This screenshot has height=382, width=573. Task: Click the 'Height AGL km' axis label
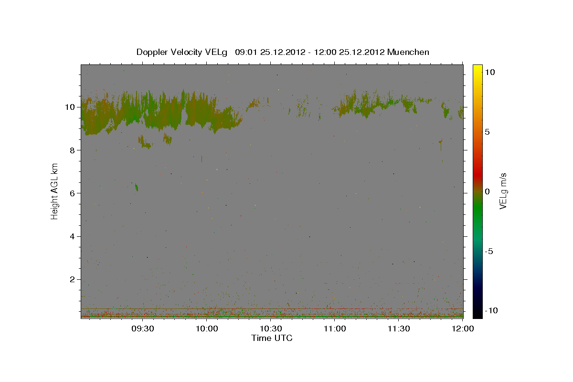pos(55,191)
